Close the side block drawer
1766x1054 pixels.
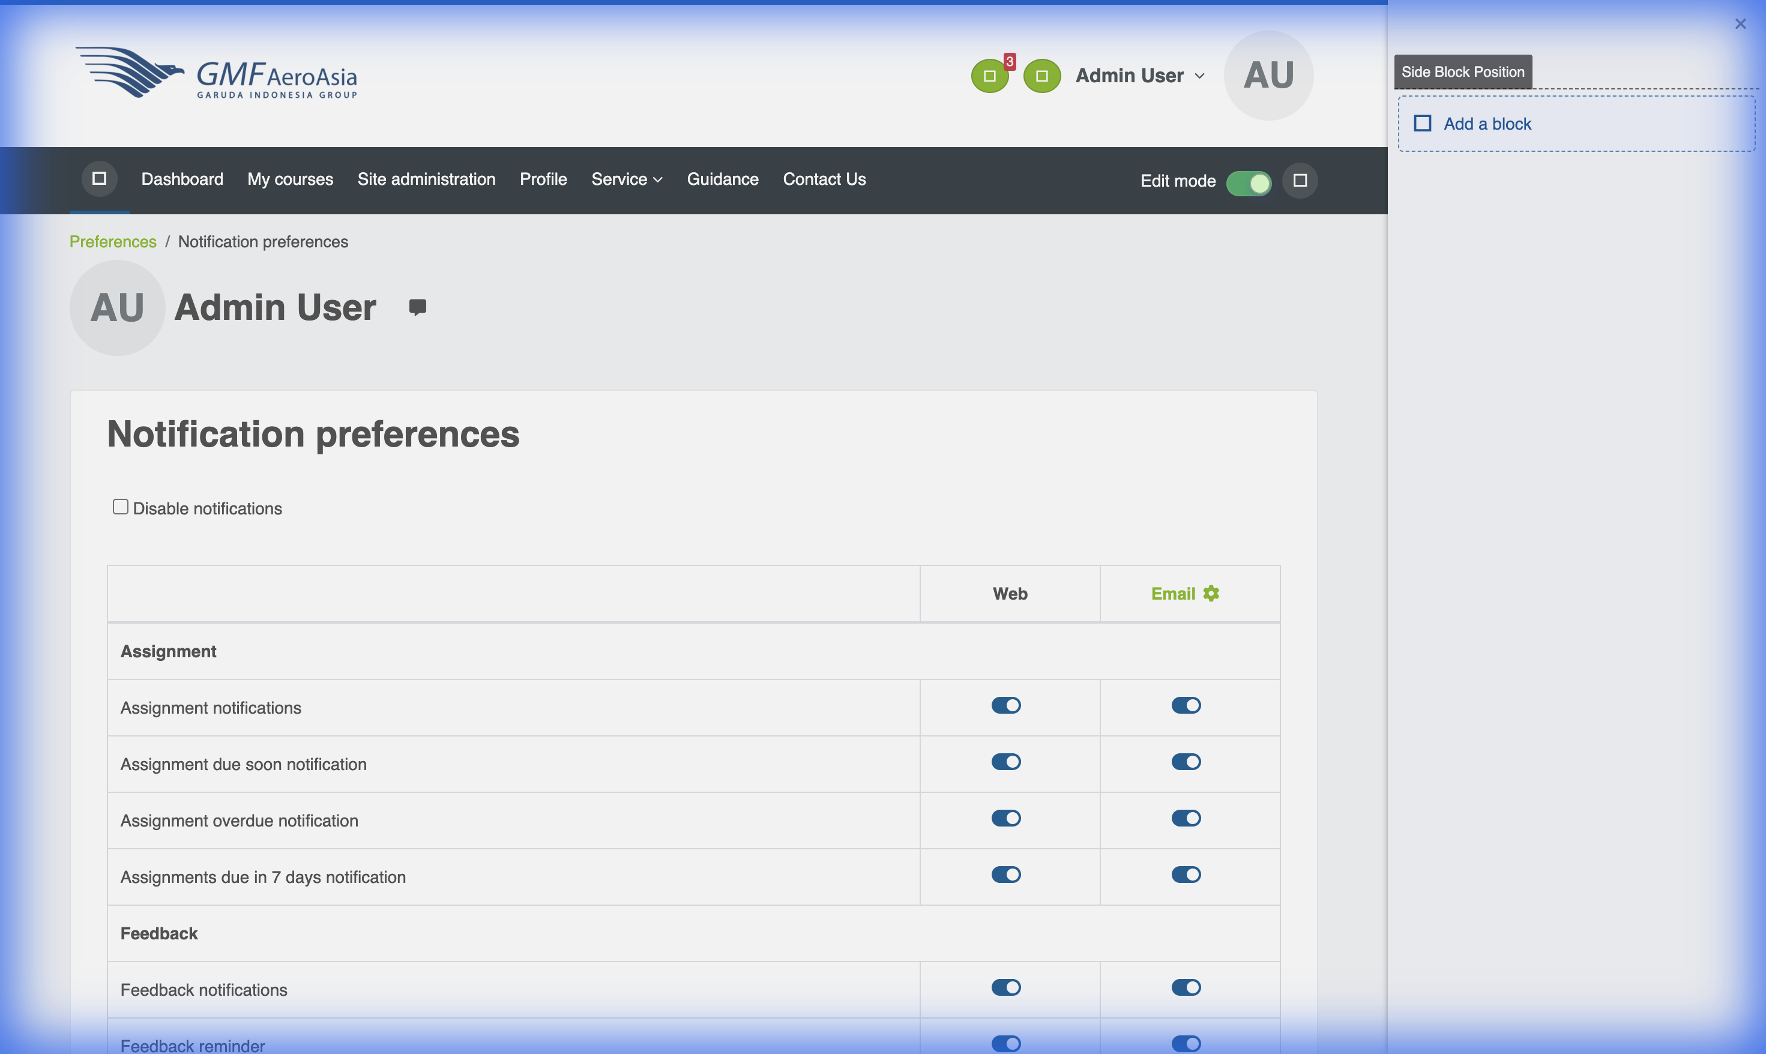pos(1740,24)
